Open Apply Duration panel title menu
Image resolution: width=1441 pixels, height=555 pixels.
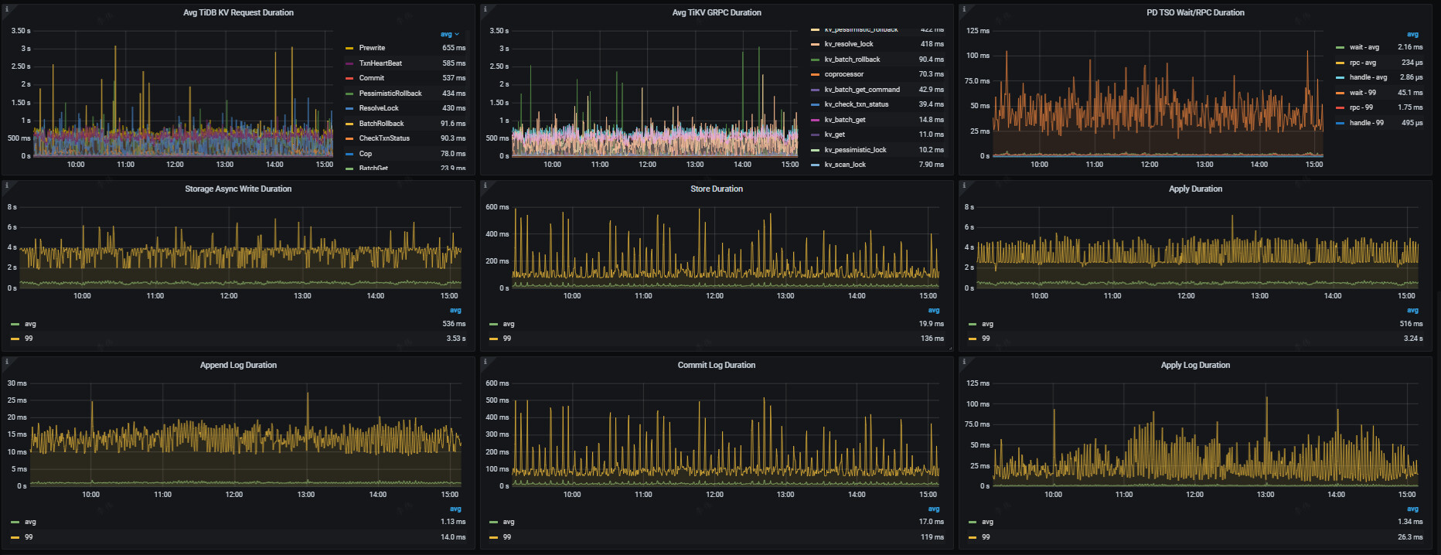point(1194,189)
